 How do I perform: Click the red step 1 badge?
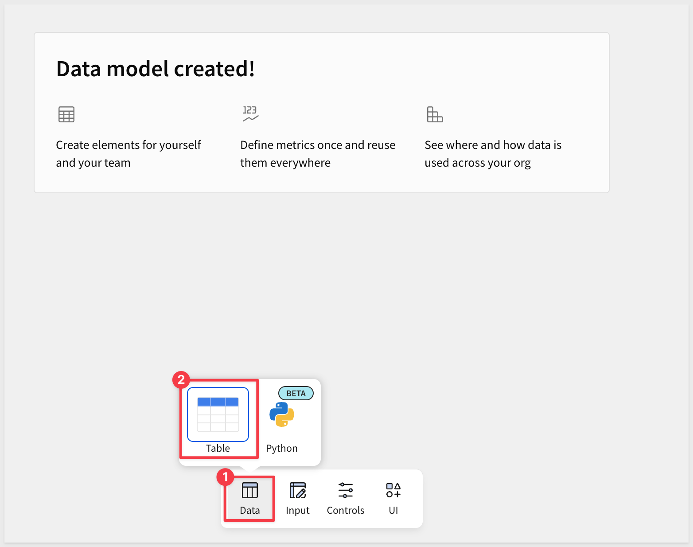point(225,477)
